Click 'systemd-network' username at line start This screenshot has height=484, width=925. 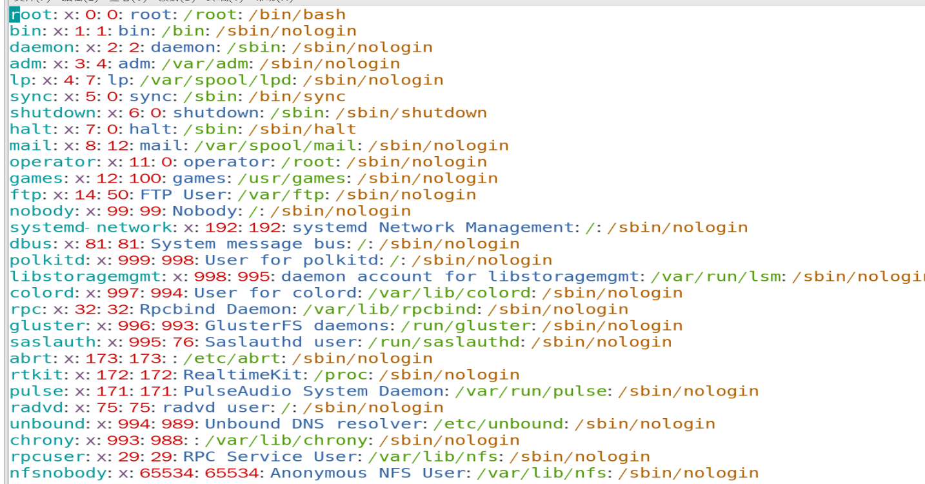point(91,228)
